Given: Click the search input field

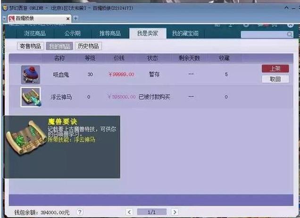Looking at the screenshot, I should 264,34.
